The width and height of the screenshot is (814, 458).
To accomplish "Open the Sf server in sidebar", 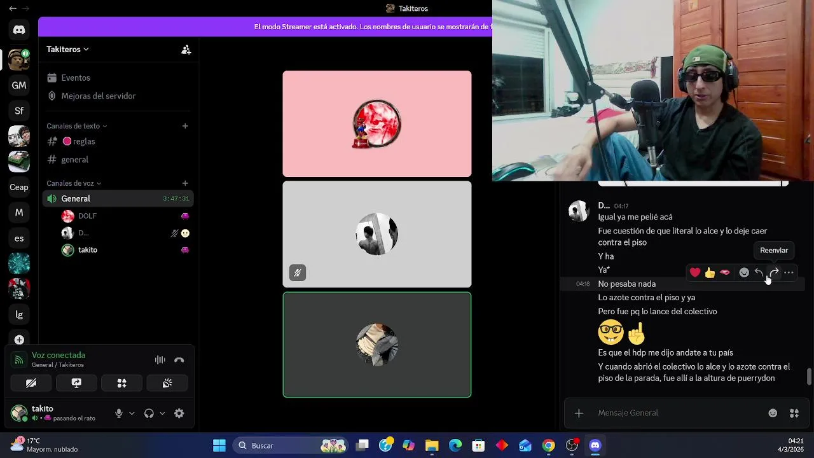I will (x=19, y=111).
